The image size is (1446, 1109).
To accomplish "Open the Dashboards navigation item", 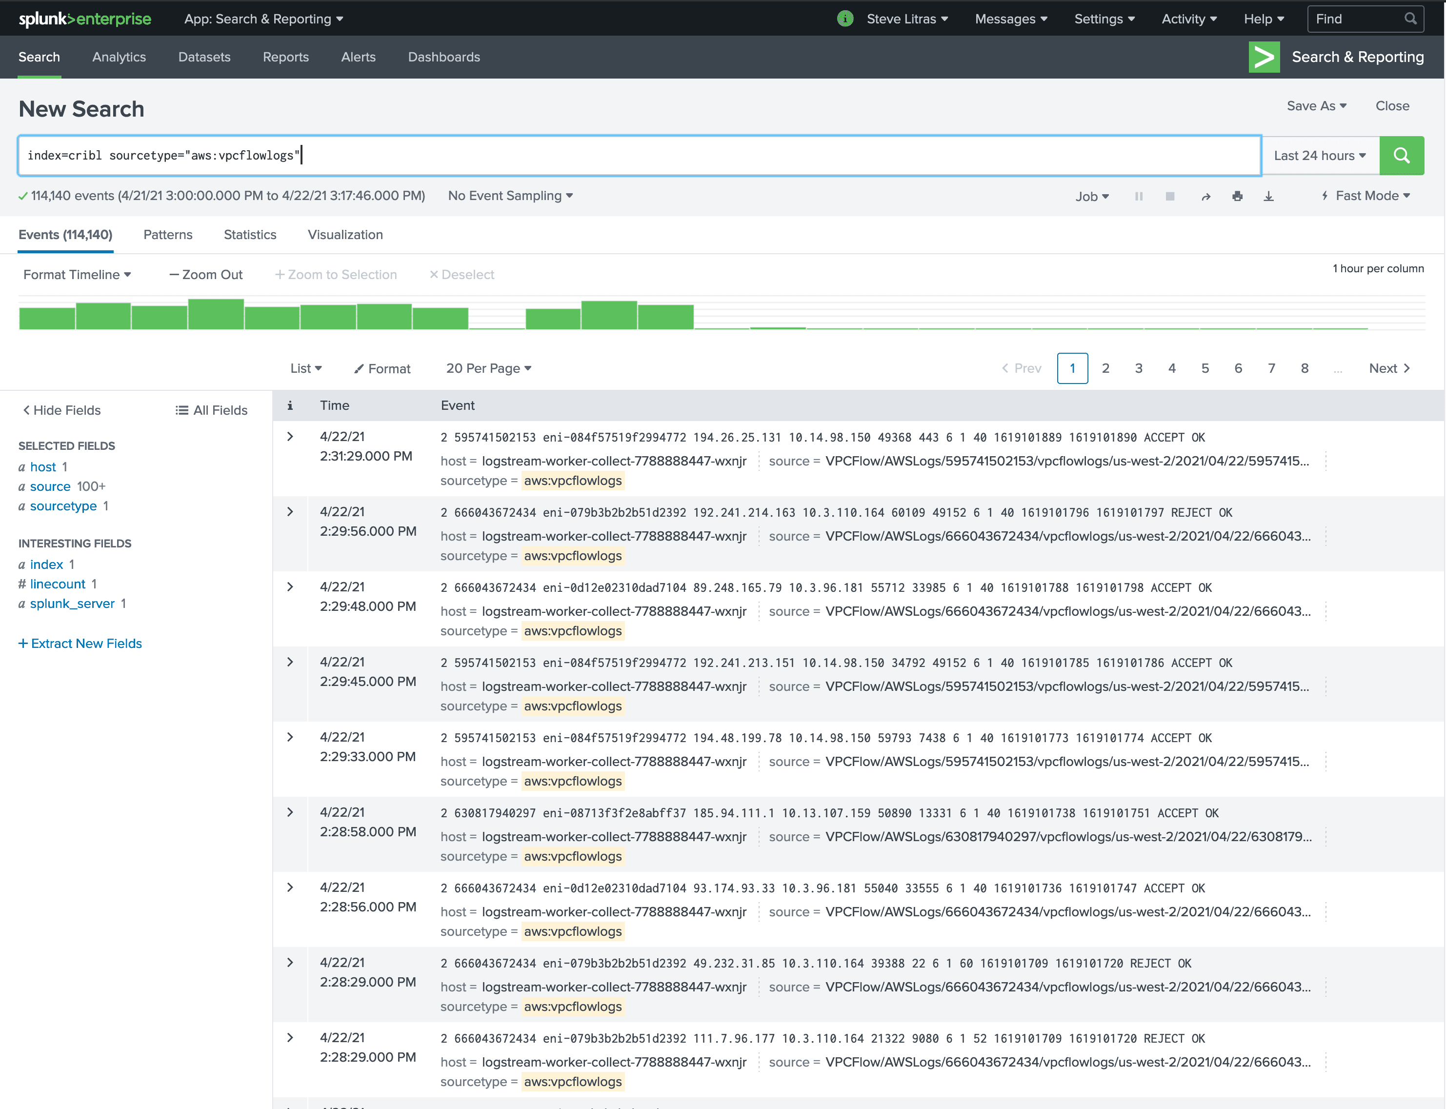I will [x=443, y=57].
